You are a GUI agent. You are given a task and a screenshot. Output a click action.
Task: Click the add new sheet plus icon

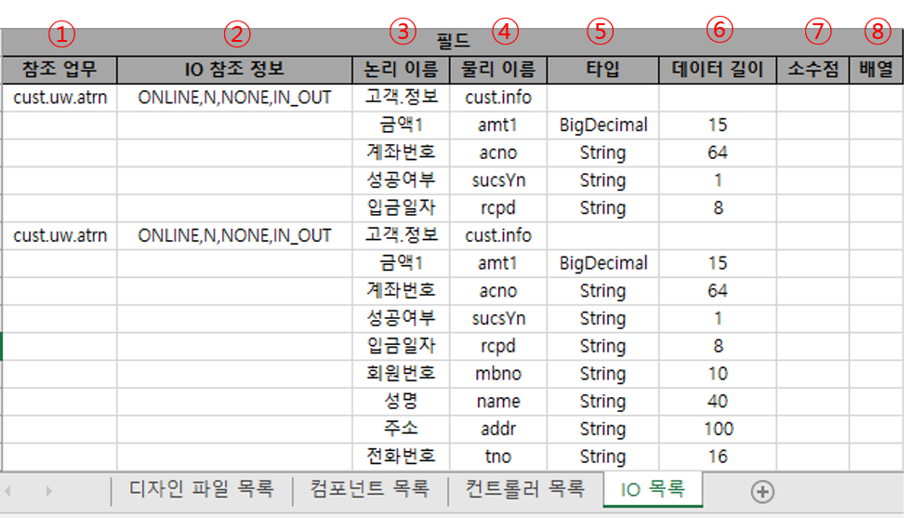click(762, 492)
